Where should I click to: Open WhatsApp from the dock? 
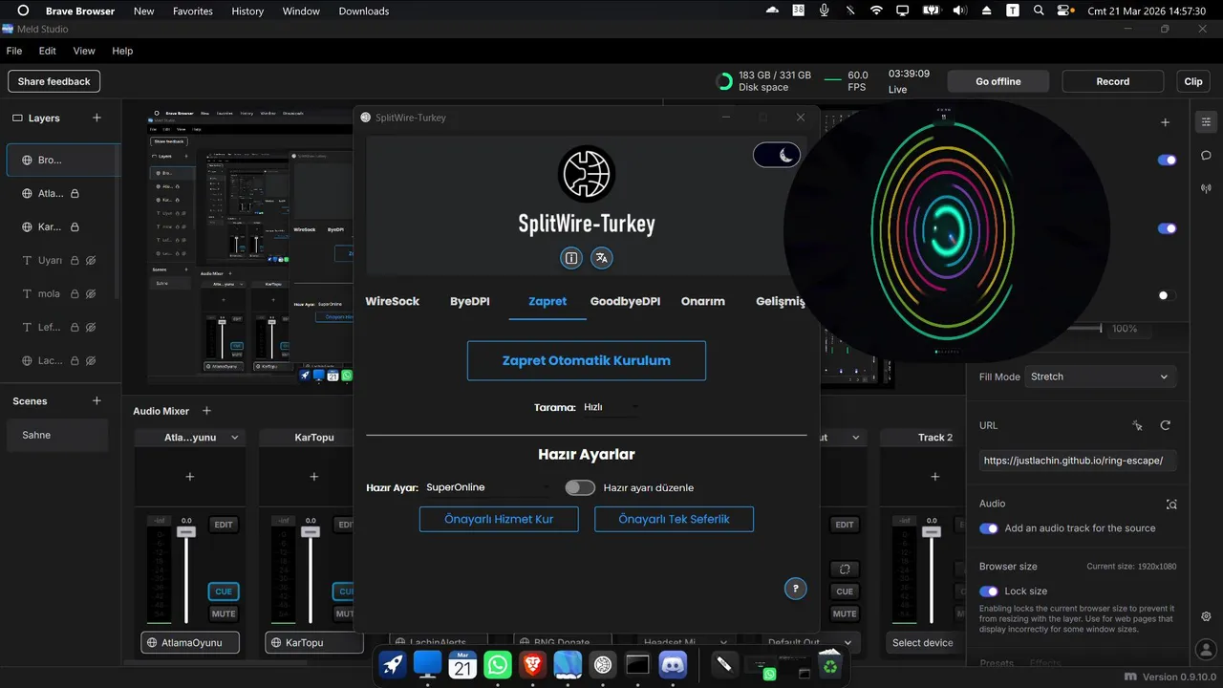coord(497,665)
